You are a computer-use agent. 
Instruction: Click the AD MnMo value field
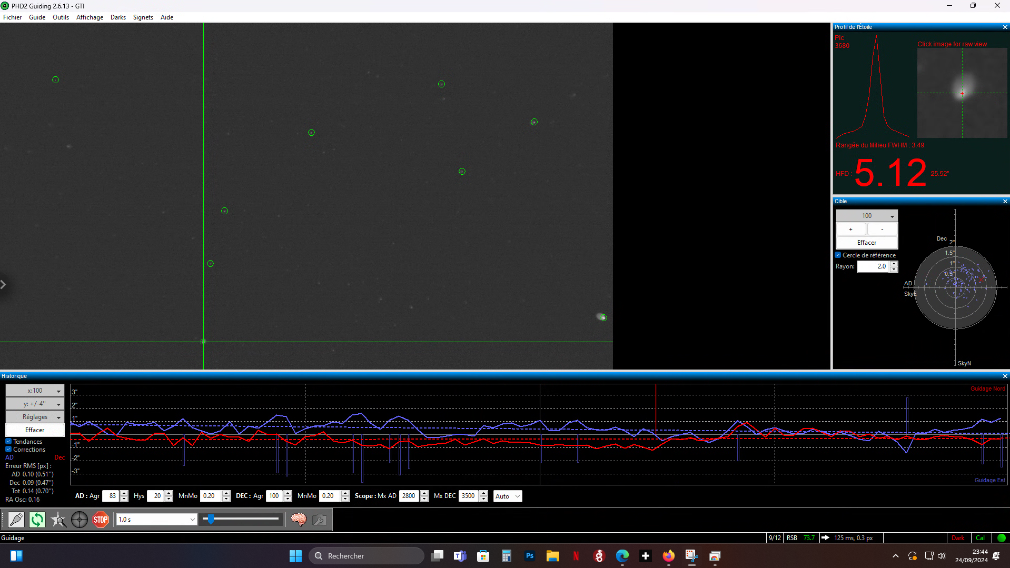point(211,496)
